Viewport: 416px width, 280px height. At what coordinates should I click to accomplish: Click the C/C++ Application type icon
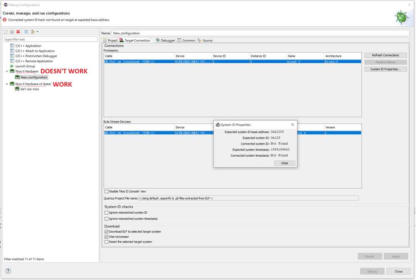click(x=12, y=46)
